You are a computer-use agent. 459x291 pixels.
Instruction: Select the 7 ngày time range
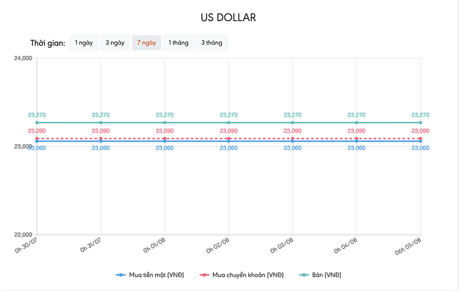tap(146, 43)
